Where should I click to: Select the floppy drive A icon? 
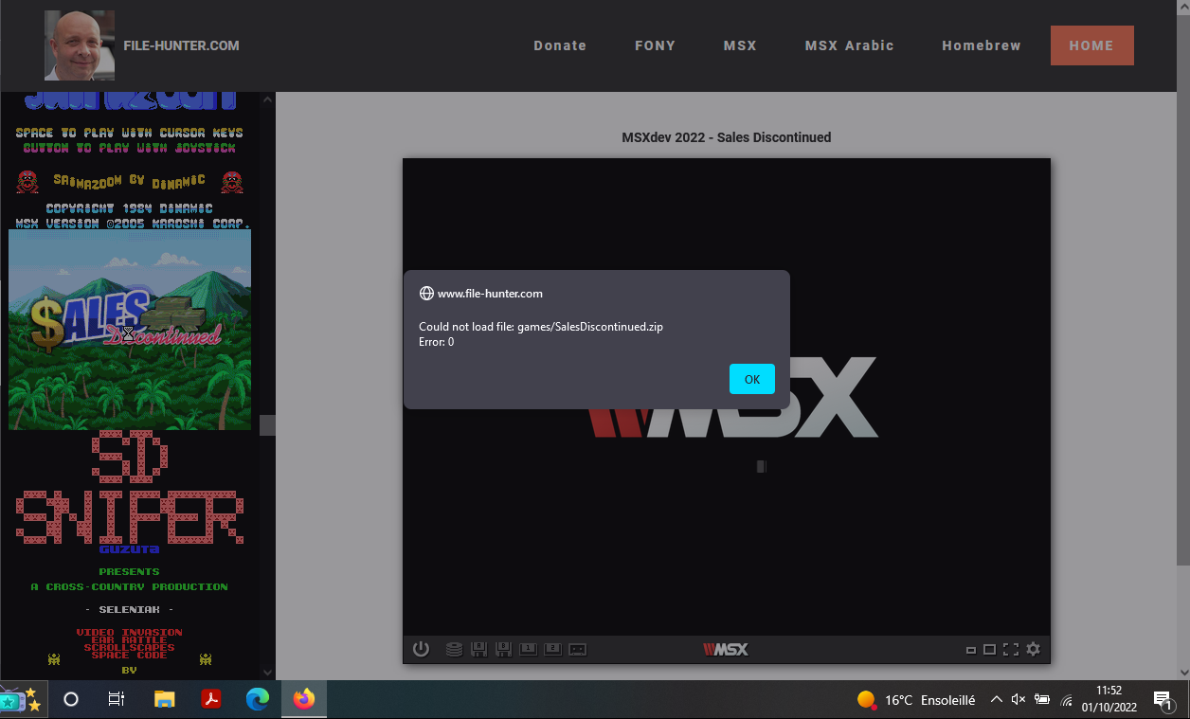pos(479,649)
